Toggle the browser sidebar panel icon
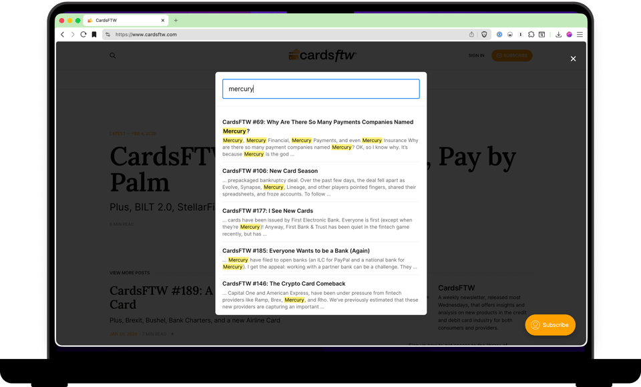This screenshot has height=387, width=641. 542,35
